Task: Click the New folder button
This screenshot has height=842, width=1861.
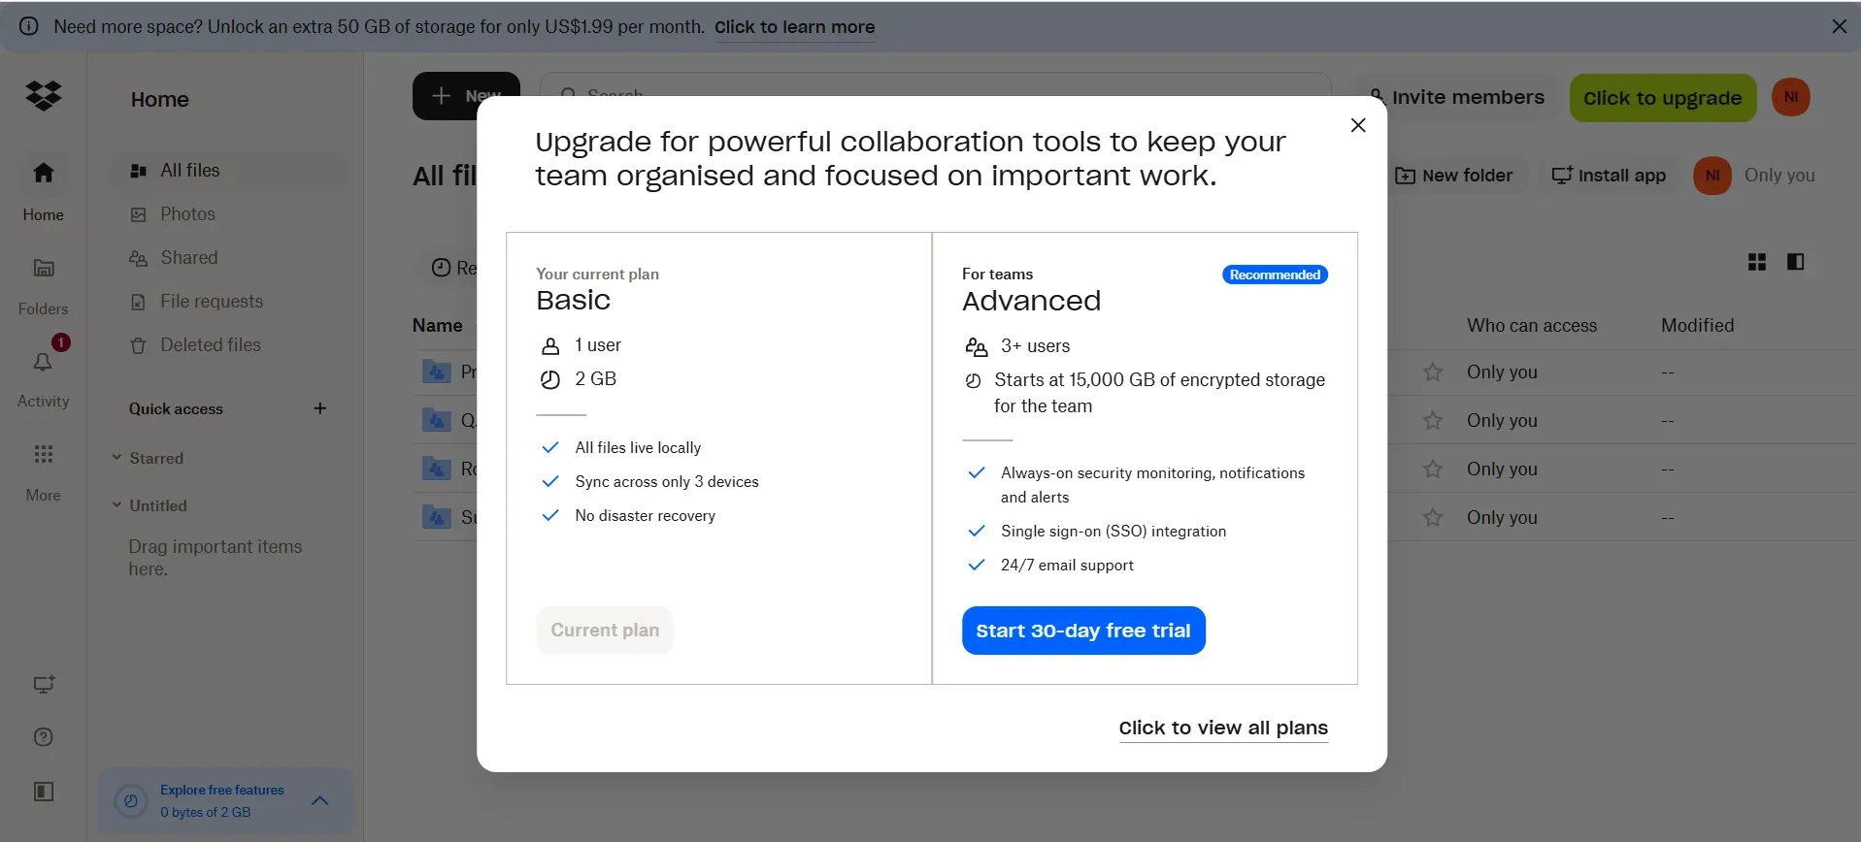Action: tap(1453, 176)
